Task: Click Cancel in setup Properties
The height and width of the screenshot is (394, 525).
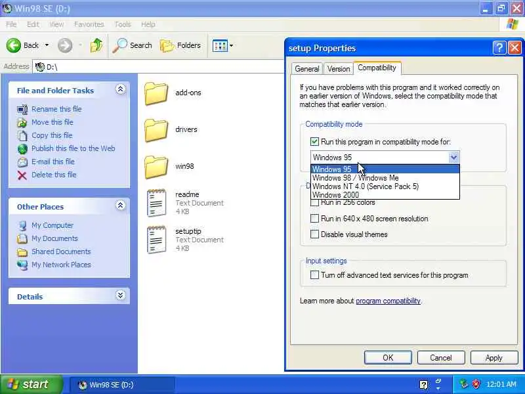Action: (x=440, y=357)
